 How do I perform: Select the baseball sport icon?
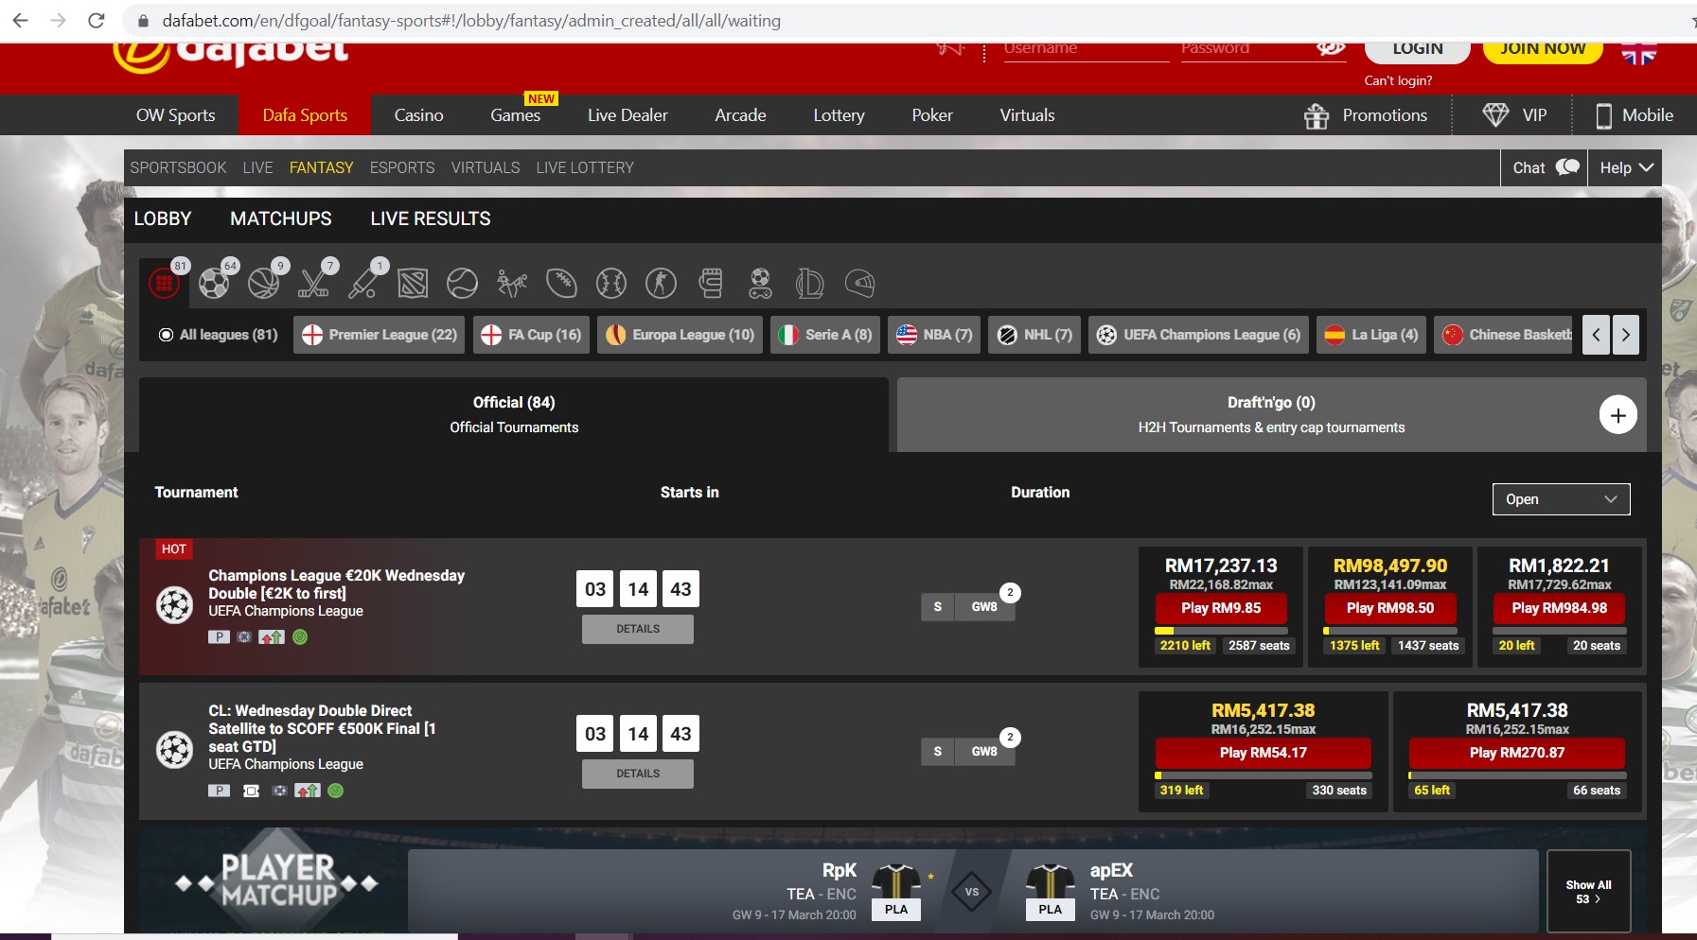pyautogui.click(x=611, y=283)
